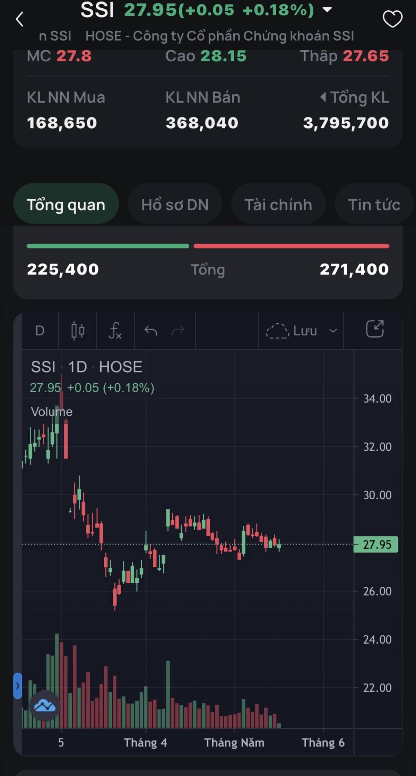Toggle the Tổng KL left arrow
Screen dimensions: 416x776
point(323,97)
